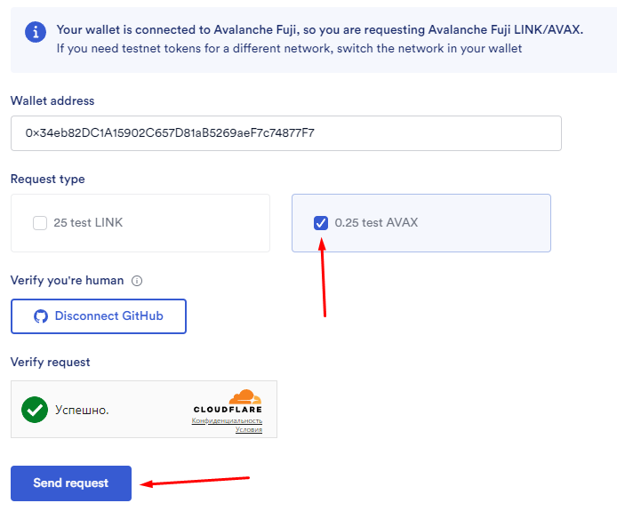Enable the 25 test LINK checkbox
This screenshot has height=511, width=617.
(40, 223)
